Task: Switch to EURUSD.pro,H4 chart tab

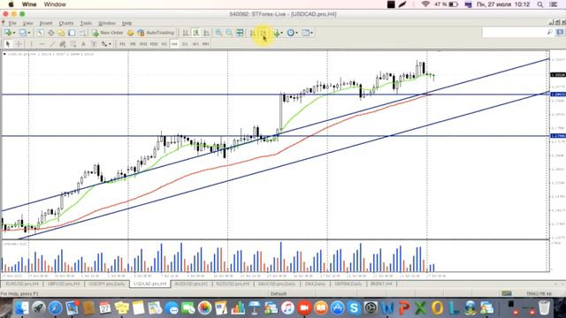Action: coord(22,284)
